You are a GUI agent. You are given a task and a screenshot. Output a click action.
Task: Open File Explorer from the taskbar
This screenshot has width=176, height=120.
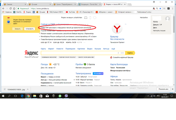point(35,96)
